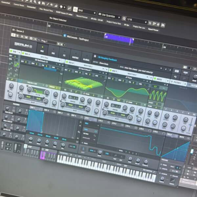The height and width of the screenshot is (197, 197).
Task: Toggle the CLIP module power button
Action: [26, 146]
